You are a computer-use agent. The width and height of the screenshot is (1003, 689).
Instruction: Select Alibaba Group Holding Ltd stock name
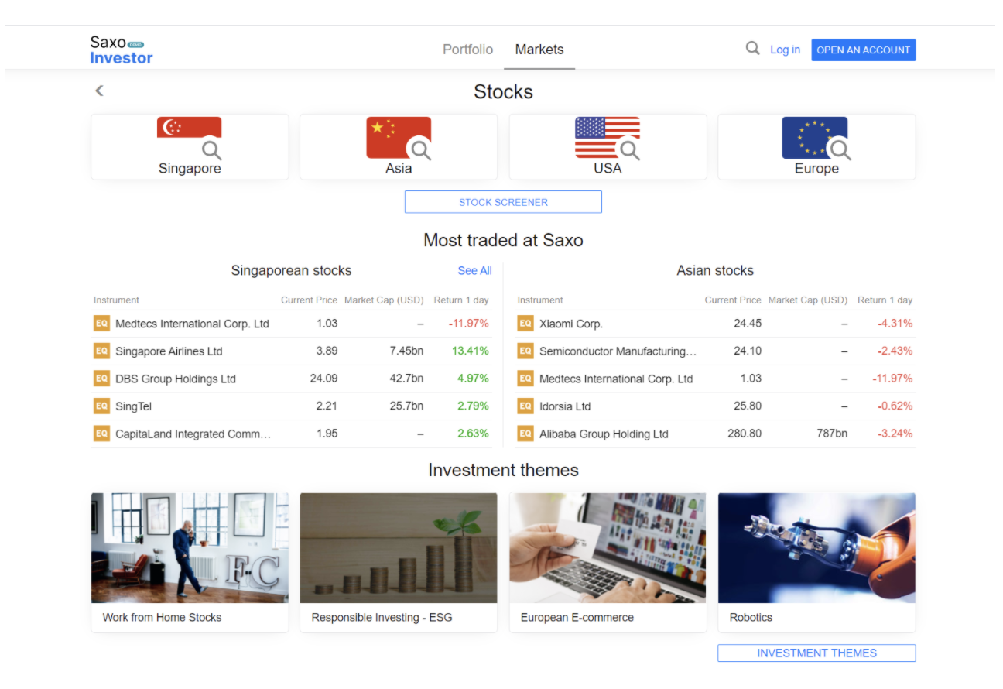pyautogui.click(x=604, y=434)
